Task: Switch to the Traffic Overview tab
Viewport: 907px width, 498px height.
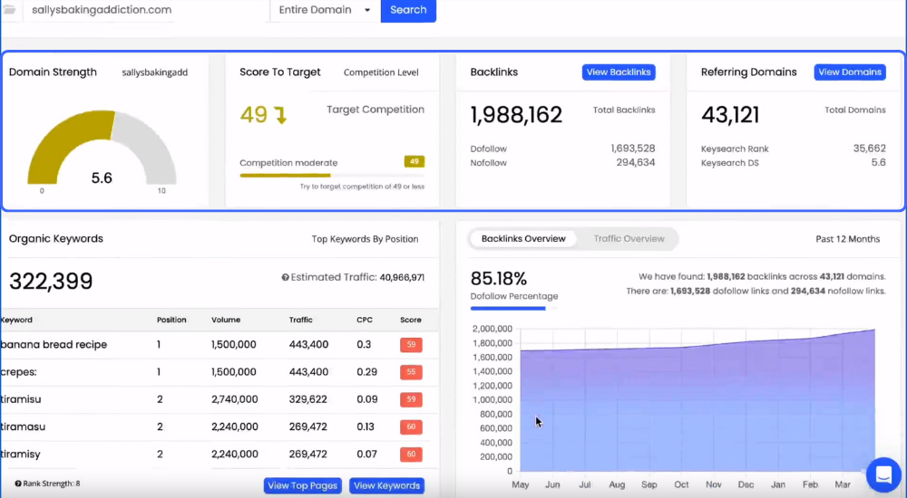Action: pyautogui.click(x=629, y=239)
